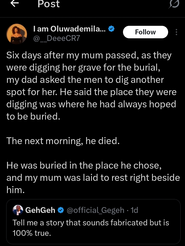
Task: Open the three-dot more options menu
Action: coord(176,32)
